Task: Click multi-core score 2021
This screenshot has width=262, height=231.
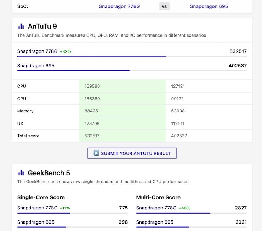Action: pyautogui.click(x=241, y=222)
